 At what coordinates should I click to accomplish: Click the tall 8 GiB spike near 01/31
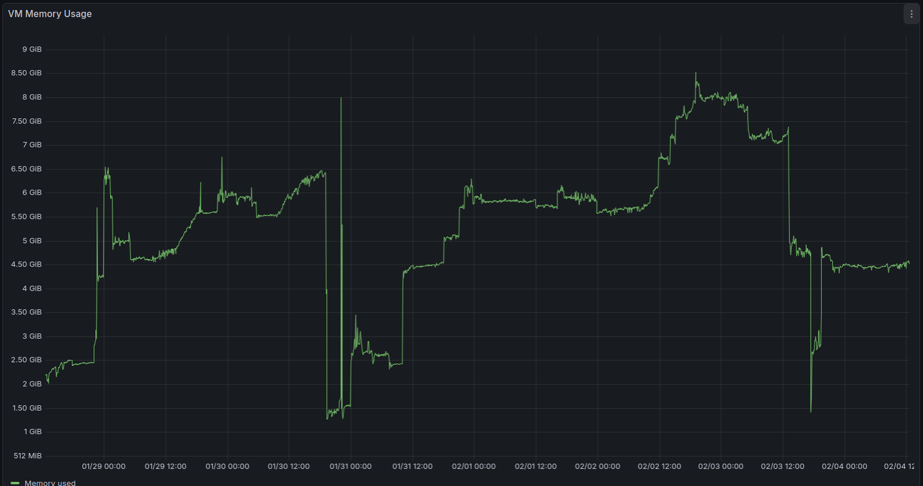[x=341, y=99]
